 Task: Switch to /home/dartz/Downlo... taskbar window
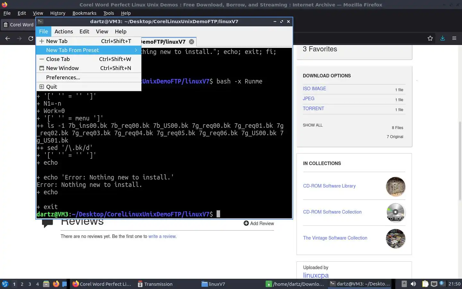click(x=295, y=284)
